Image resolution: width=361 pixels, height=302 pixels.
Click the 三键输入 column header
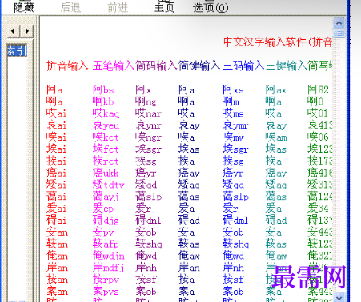pos(287,66)
